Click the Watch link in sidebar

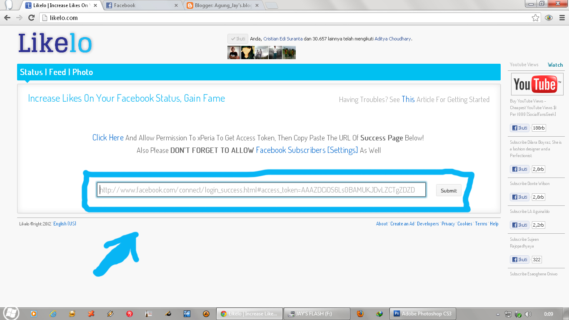[x=555, y=65]
